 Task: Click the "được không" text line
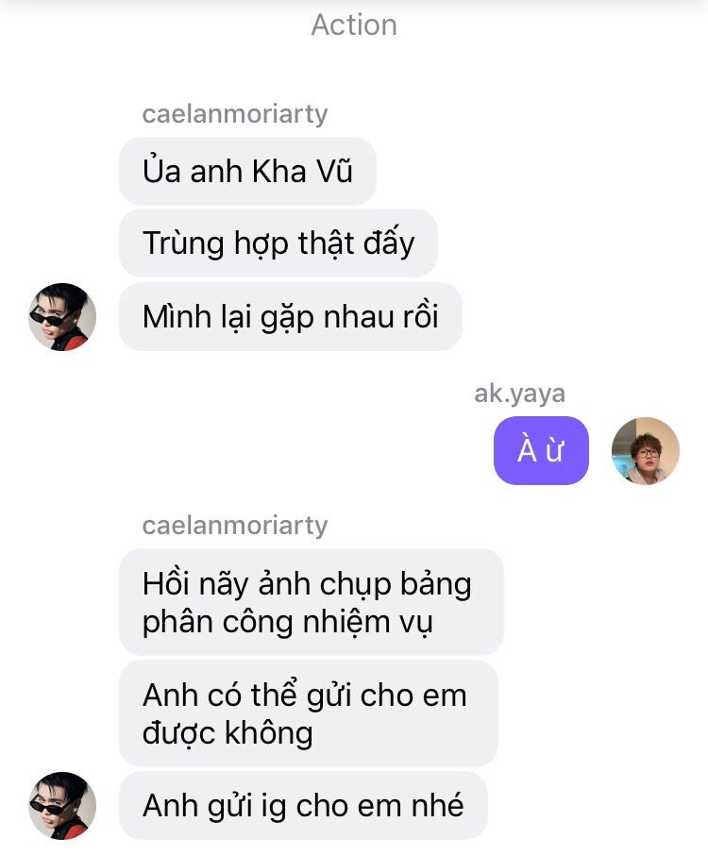(228, 733)
